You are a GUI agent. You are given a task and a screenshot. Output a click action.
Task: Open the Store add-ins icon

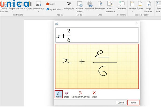(x=50, y=4)
